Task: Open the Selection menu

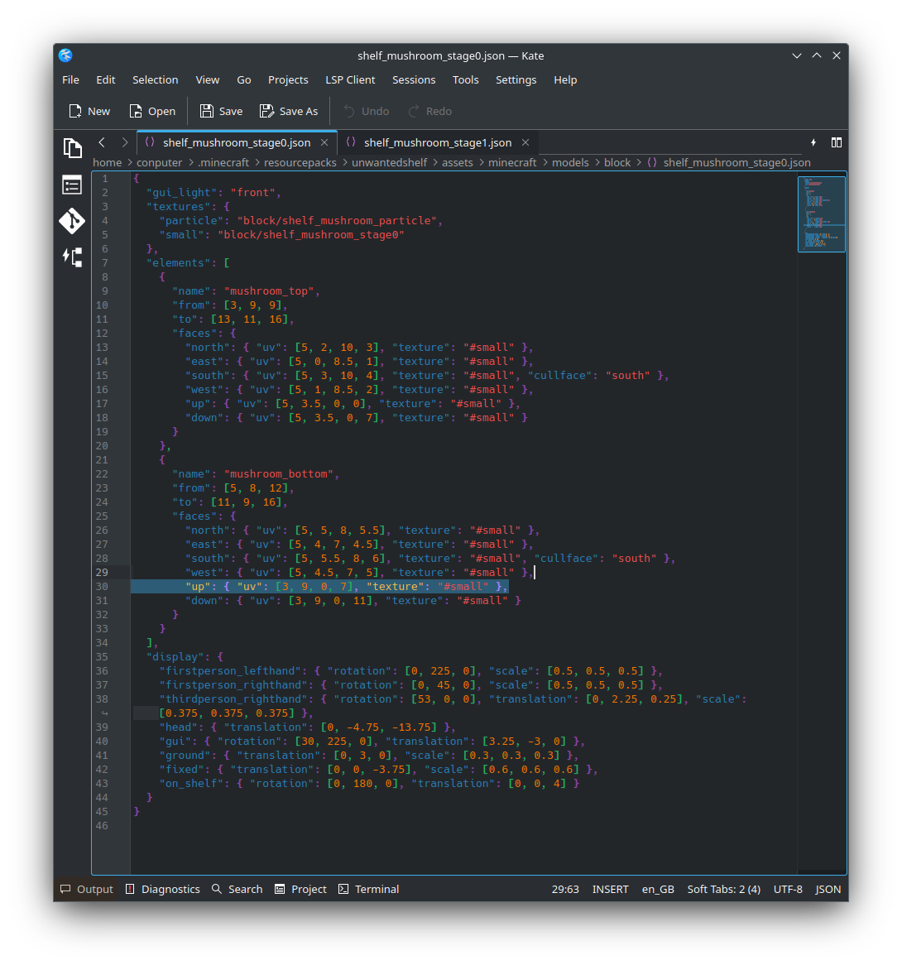Action: coord(155,80)
